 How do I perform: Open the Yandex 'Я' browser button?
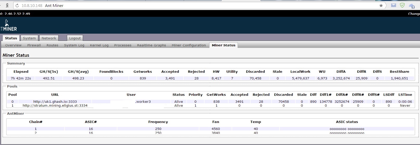click(7, 5)
